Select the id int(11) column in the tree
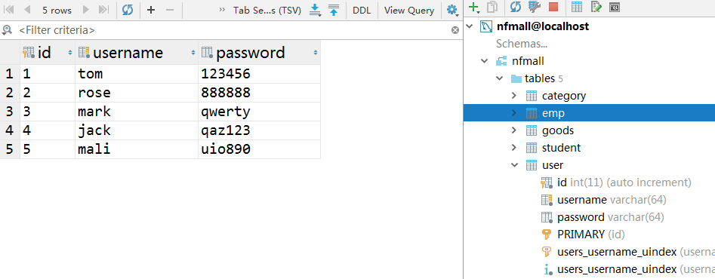 click(624, 182)
